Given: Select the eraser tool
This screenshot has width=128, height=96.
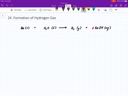Looking at the screenshot, I should pos(57,9).
